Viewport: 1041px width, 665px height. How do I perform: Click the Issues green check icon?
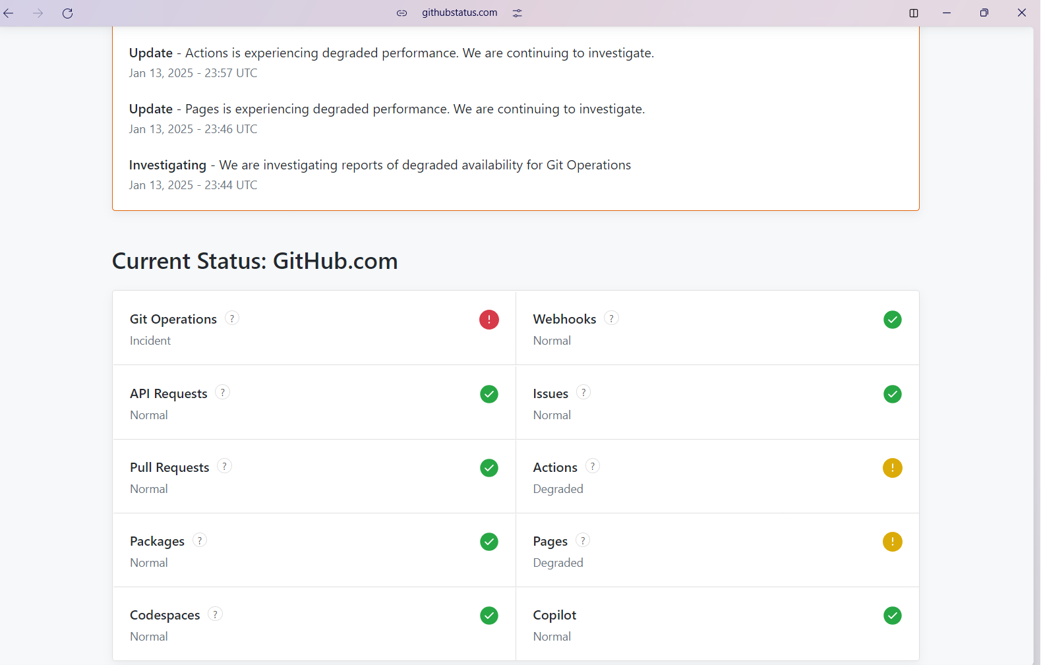click(893, 394)
